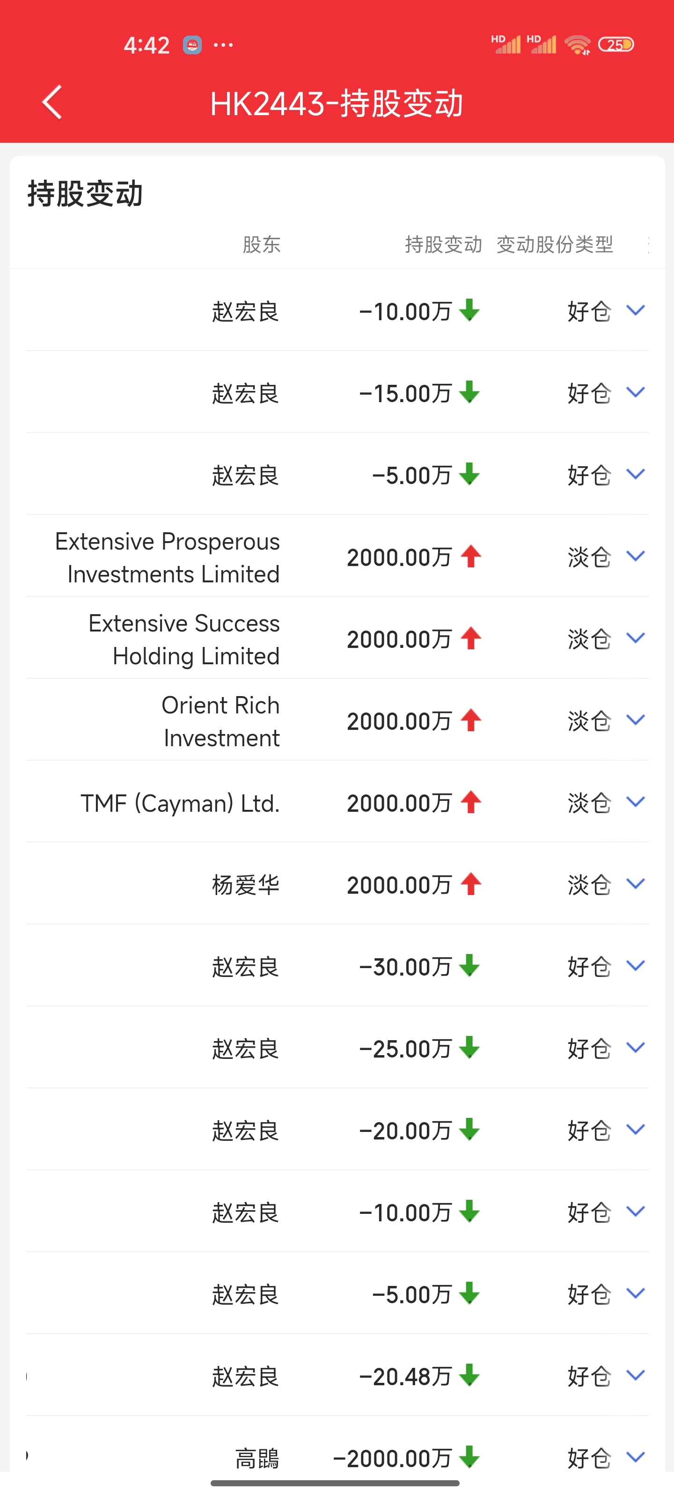674x1498 pixels.
Task: Tap the Wi-Fi signal icon
Action: [578, 45]
